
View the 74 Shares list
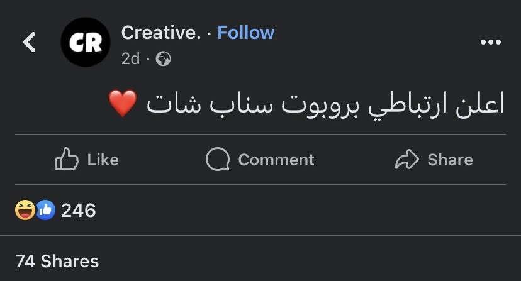[57, 261]
